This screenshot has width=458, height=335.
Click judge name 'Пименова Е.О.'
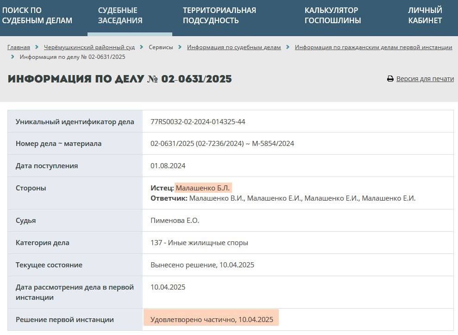[175, 221]
